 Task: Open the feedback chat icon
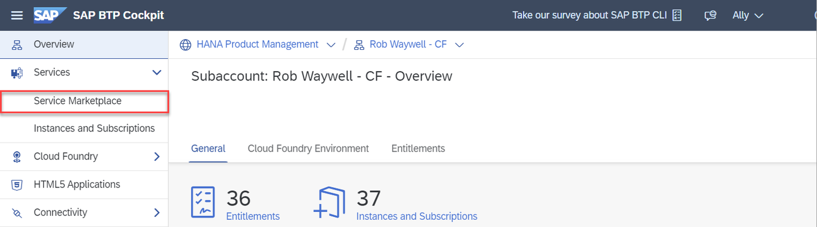[710, 15]
